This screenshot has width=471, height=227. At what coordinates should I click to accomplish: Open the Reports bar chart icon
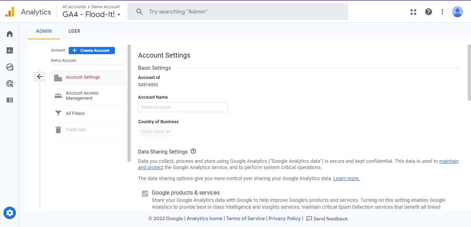[x=10, y=50]
